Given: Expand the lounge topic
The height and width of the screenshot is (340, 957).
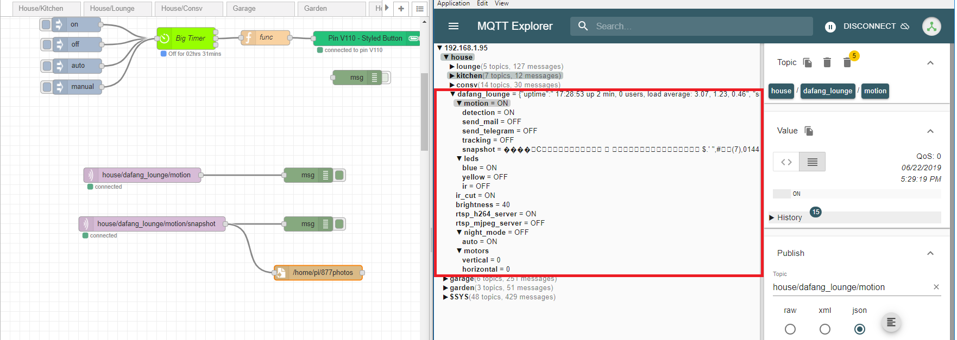Looking at the screenshot, I should pos(452,67).
